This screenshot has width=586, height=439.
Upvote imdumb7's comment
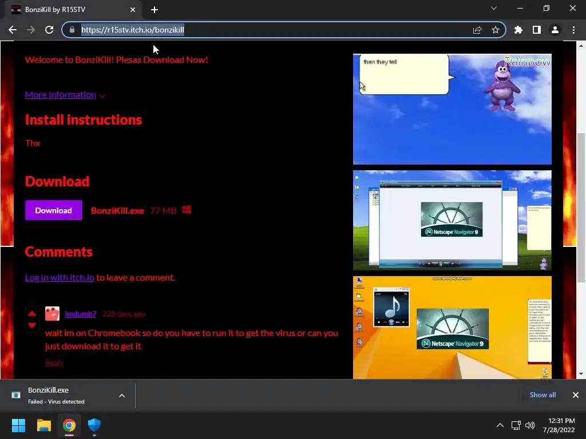[x=32, y=313]
